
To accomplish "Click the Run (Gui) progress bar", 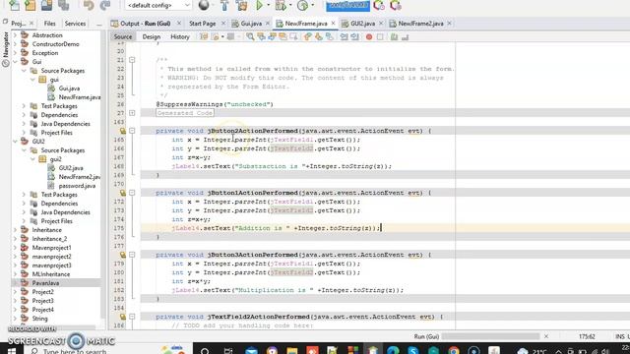I will pos(490,336).
